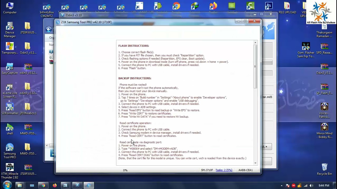Viewport: 337px width, 189px height.
Task: Open the J710FXXU5 archive near taskbar
Action: (x=28, y=169)
